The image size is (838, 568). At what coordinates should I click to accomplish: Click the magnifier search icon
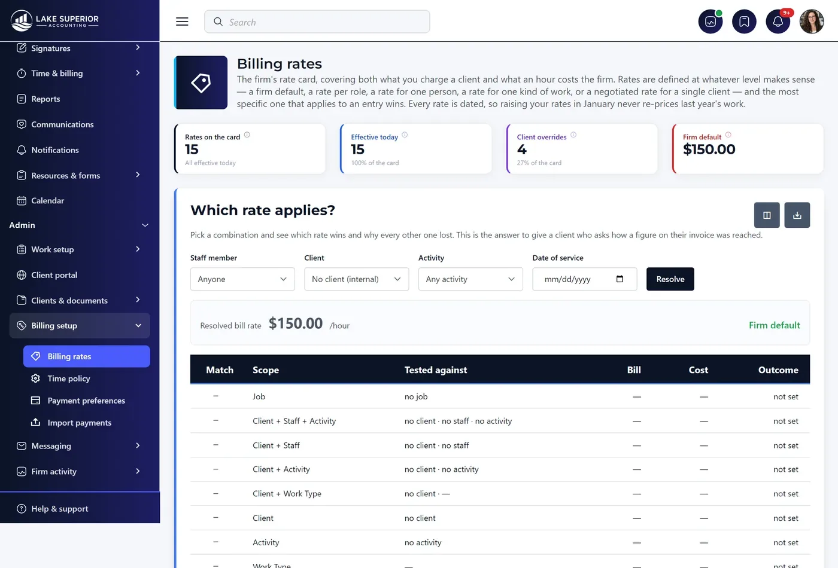218,22
